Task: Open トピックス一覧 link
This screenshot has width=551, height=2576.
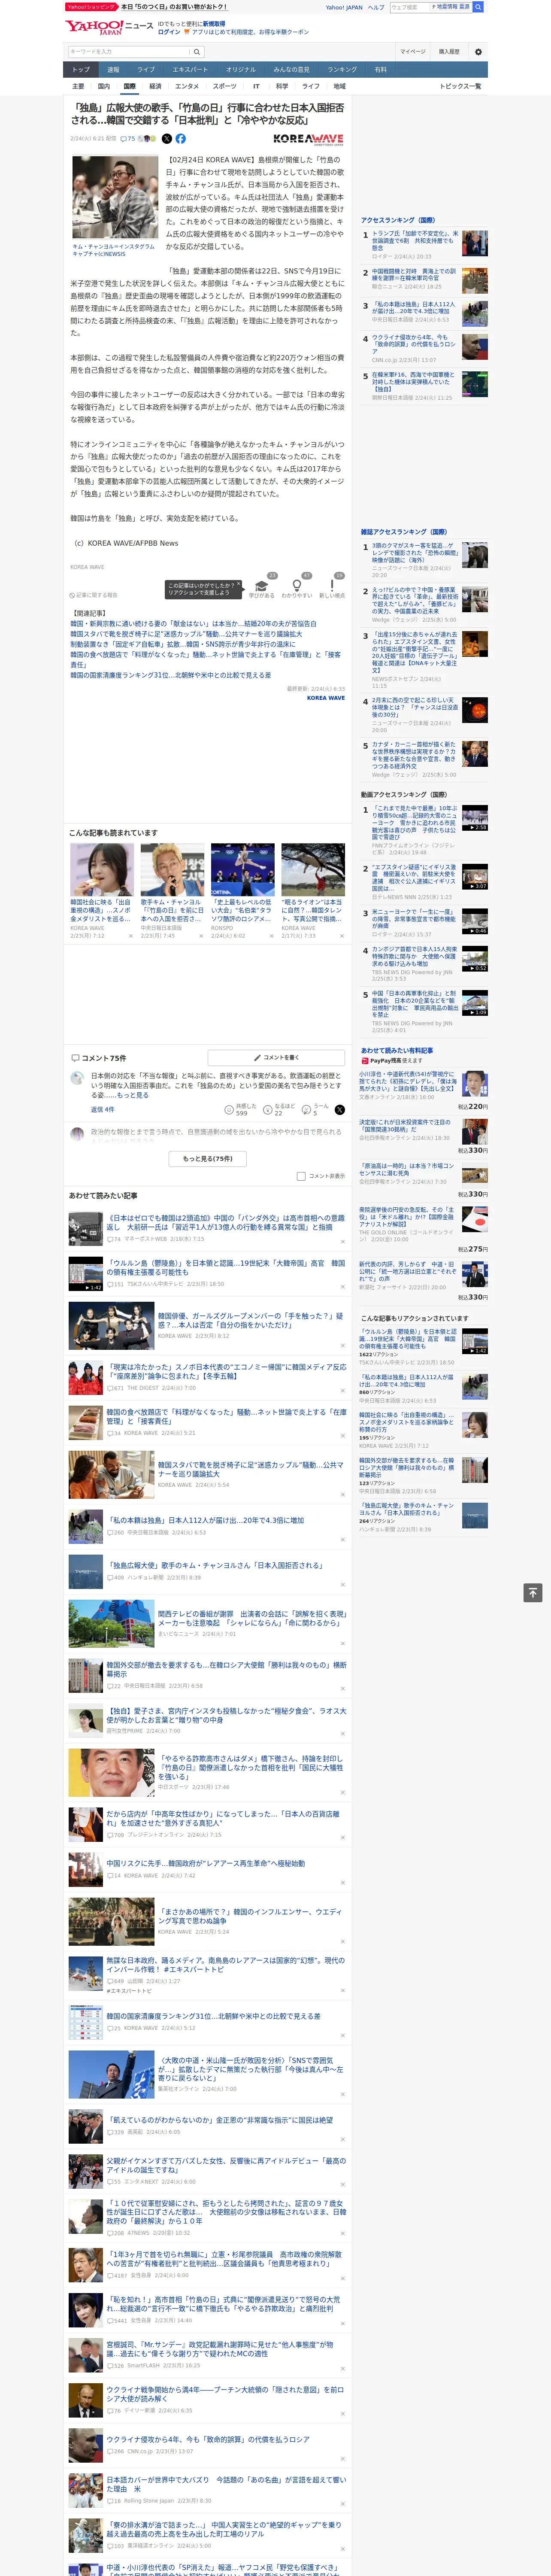Action: [x=460, y=86]
